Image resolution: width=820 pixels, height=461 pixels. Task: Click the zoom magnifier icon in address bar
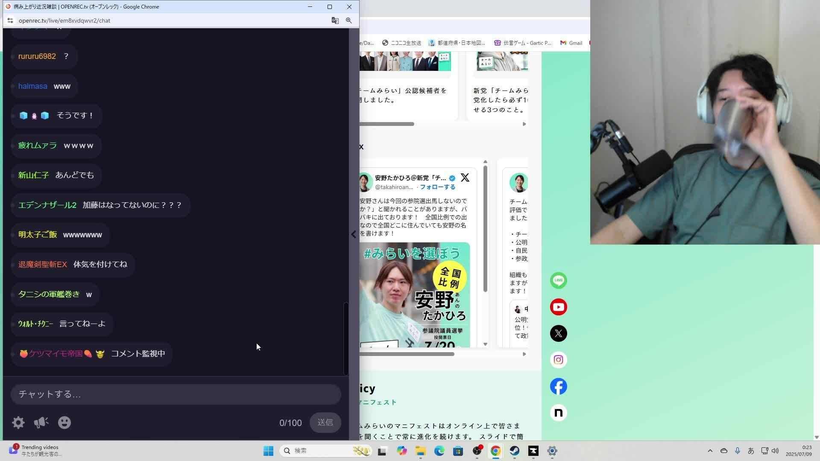pos(349,20)
